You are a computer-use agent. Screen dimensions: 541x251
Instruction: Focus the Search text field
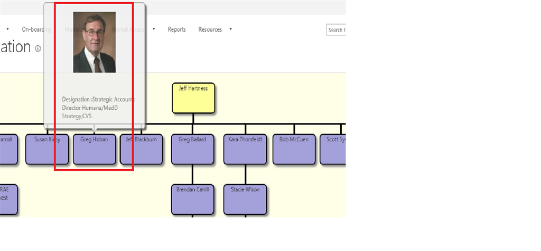(336, 30)
